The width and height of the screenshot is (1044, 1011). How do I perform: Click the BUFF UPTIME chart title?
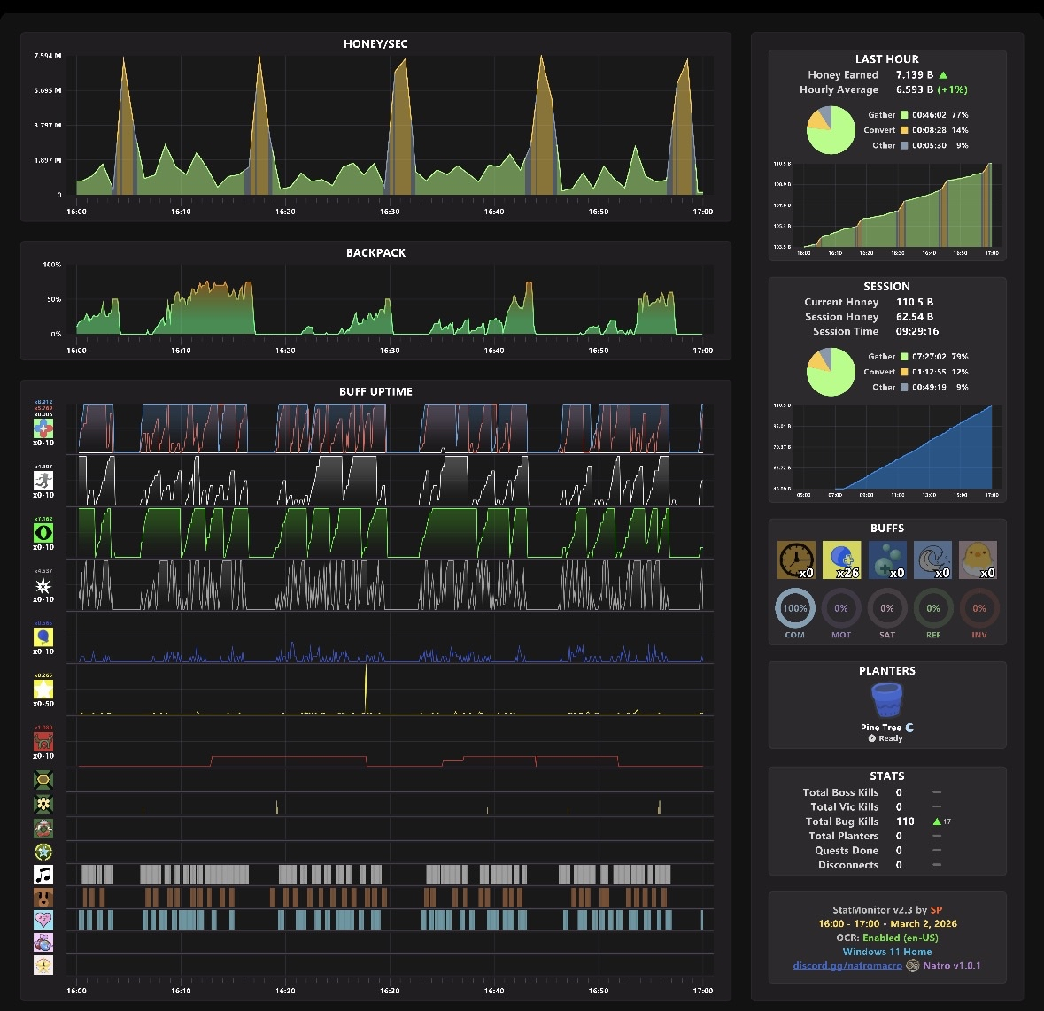click(375, 392)
